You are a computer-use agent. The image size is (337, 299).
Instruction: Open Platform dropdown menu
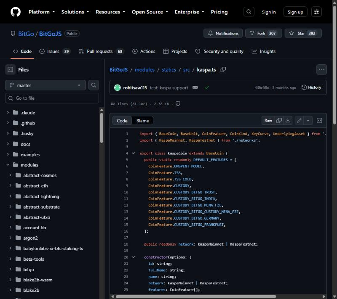click(x=42, y=12)
